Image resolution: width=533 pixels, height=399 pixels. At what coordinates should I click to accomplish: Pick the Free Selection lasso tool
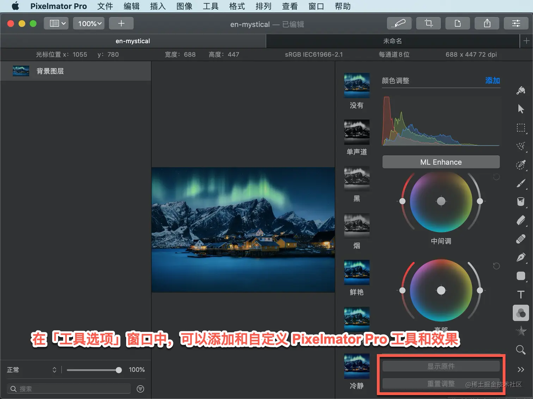[x=521, y=146]
